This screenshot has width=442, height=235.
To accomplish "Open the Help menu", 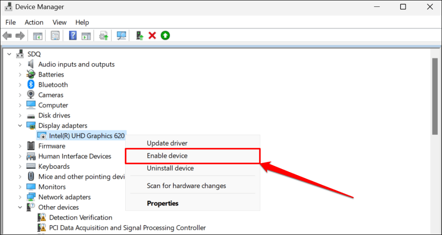I will [x=82, y=22].
